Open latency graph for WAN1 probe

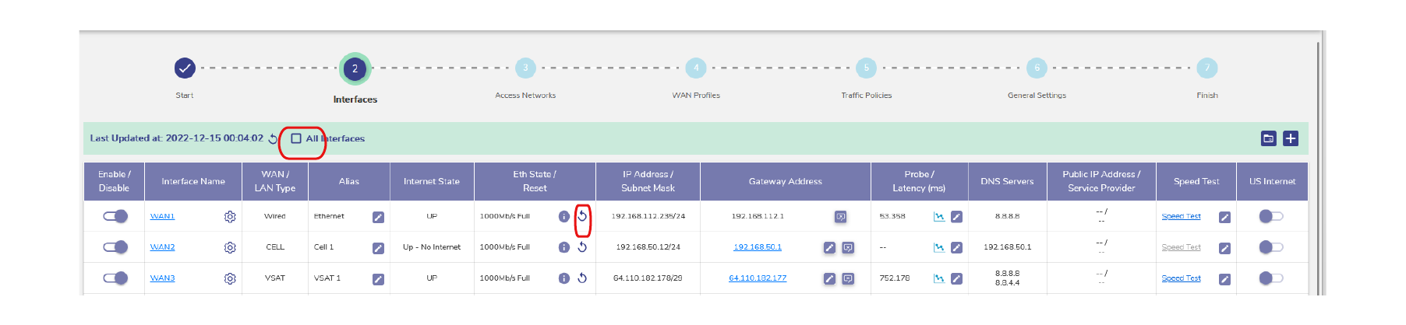coord(939,217)
